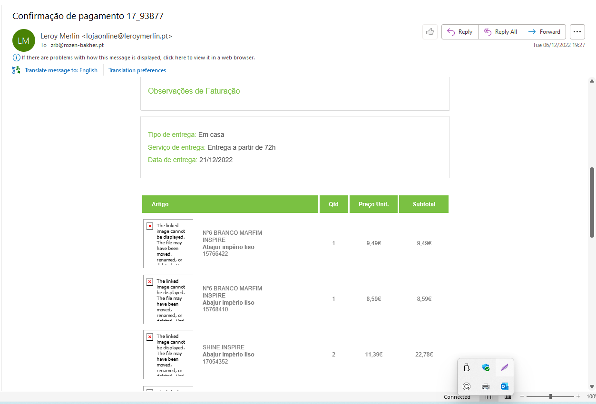Reply to the Leroy Merlin email
This screenshot has width=596, height=404.
point(459,32)
